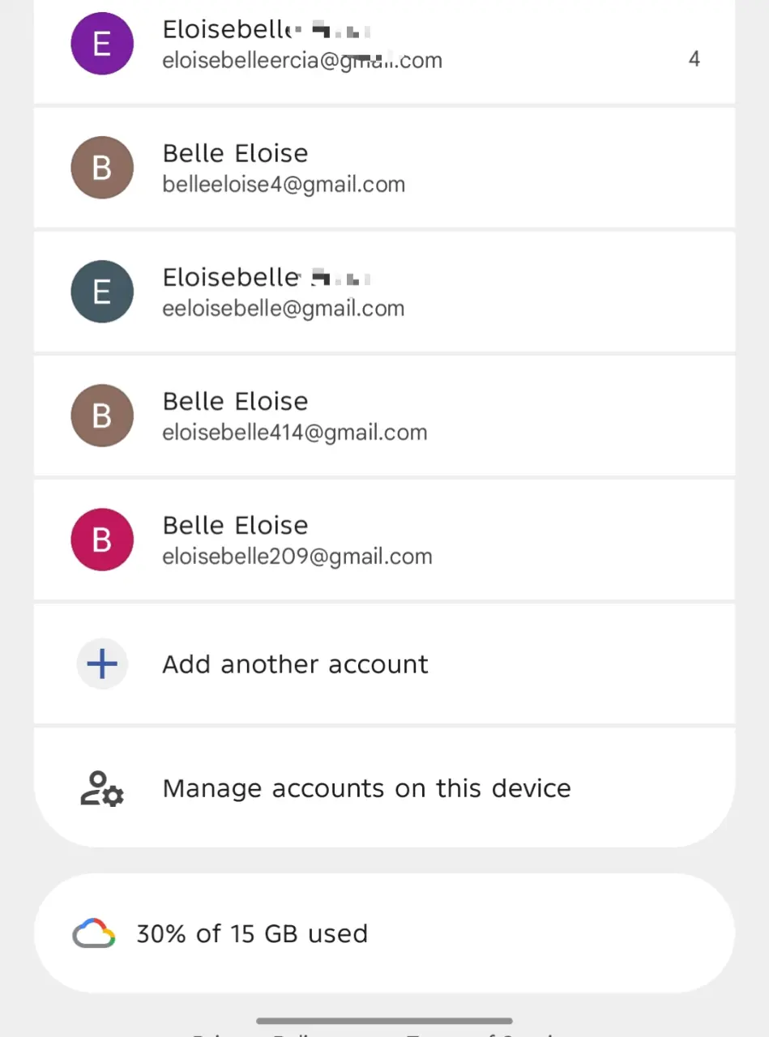
Task: Tap the Belle Eloise name above eloisebelle209
Action: tap(235, 525)
